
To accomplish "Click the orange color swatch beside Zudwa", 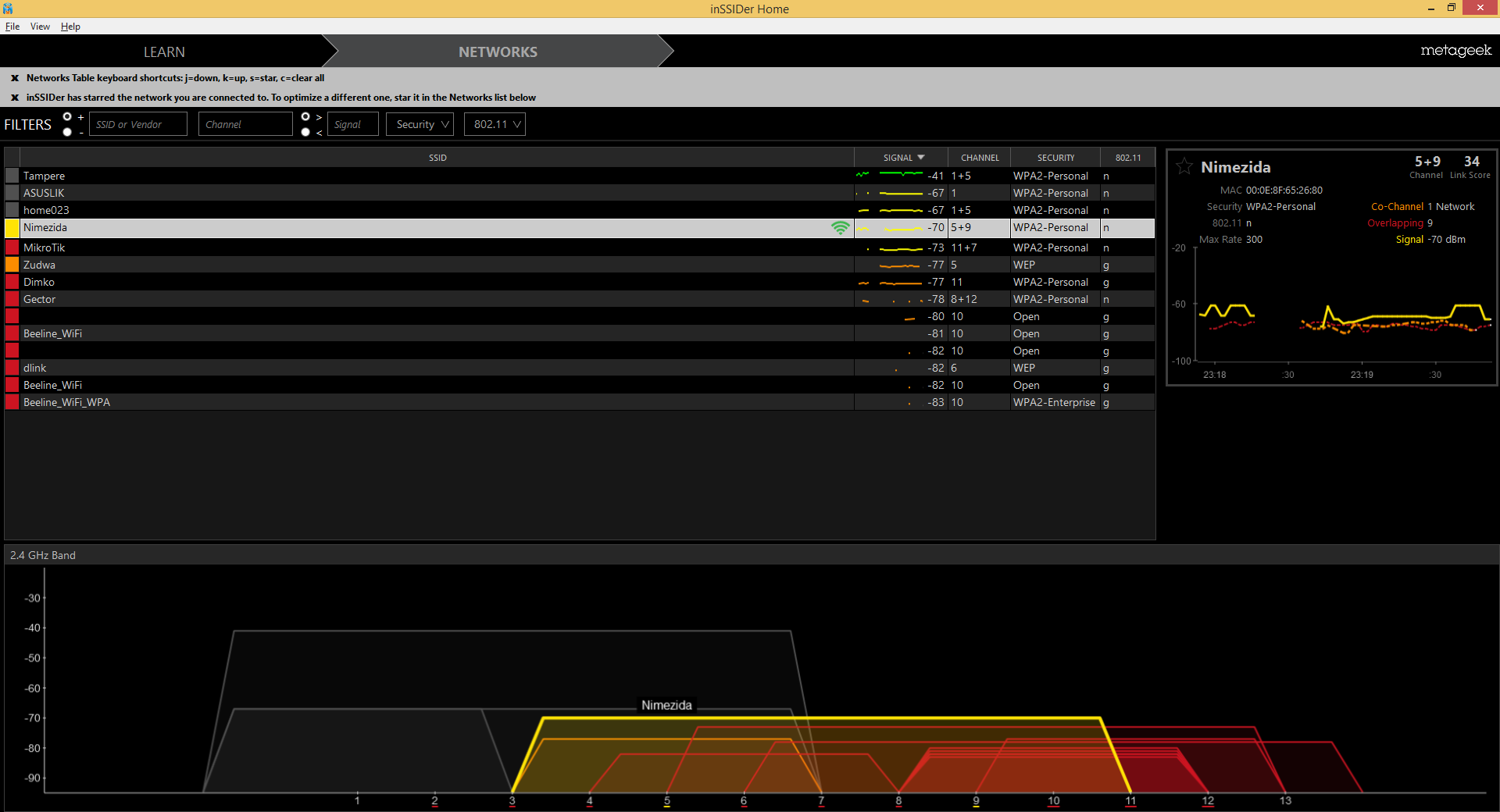I will (x=12, y=265).
